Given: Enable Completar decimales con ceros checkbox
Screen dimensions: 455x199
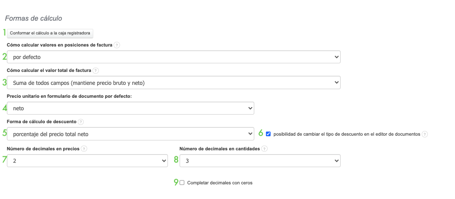Looking at the screenshot, I should [x=182, y=183].
